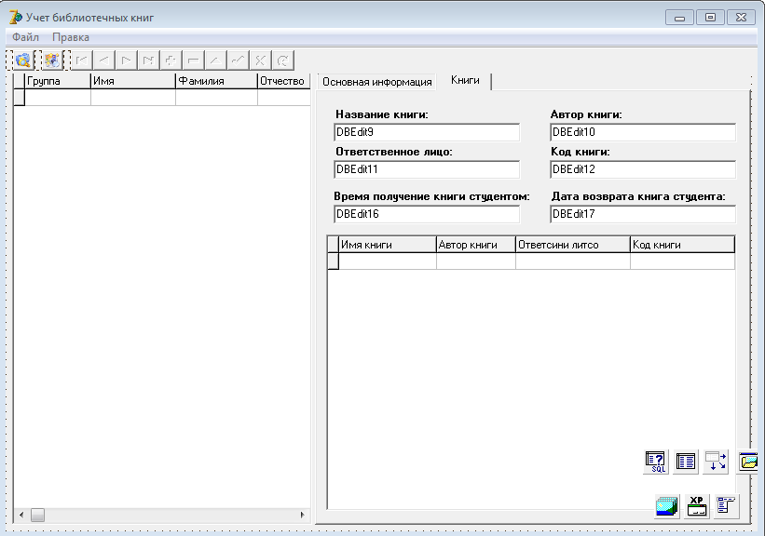Select the data source component with arrows

point(716,462)
